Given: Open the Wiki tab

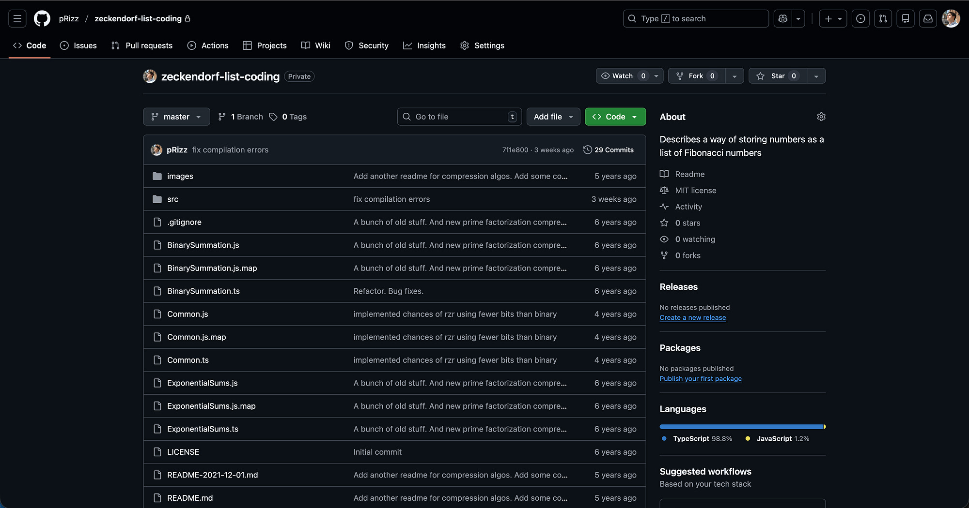Looking at the screenshot, I should click(x=315, y=45).
